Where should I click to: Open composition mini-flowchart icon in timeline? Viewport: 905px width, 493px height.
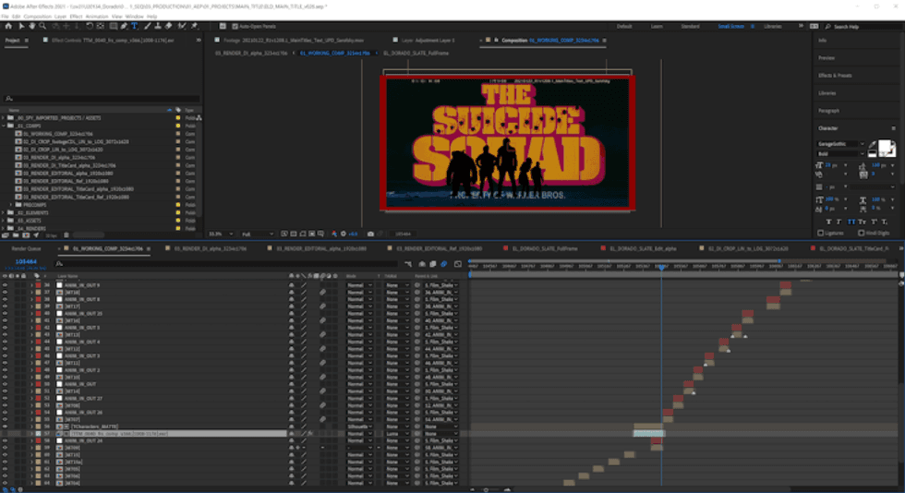tap(408, 264)
